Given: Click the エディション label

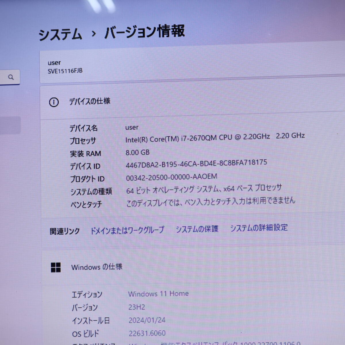Looking at the screenshot, I should pos(87,295).
